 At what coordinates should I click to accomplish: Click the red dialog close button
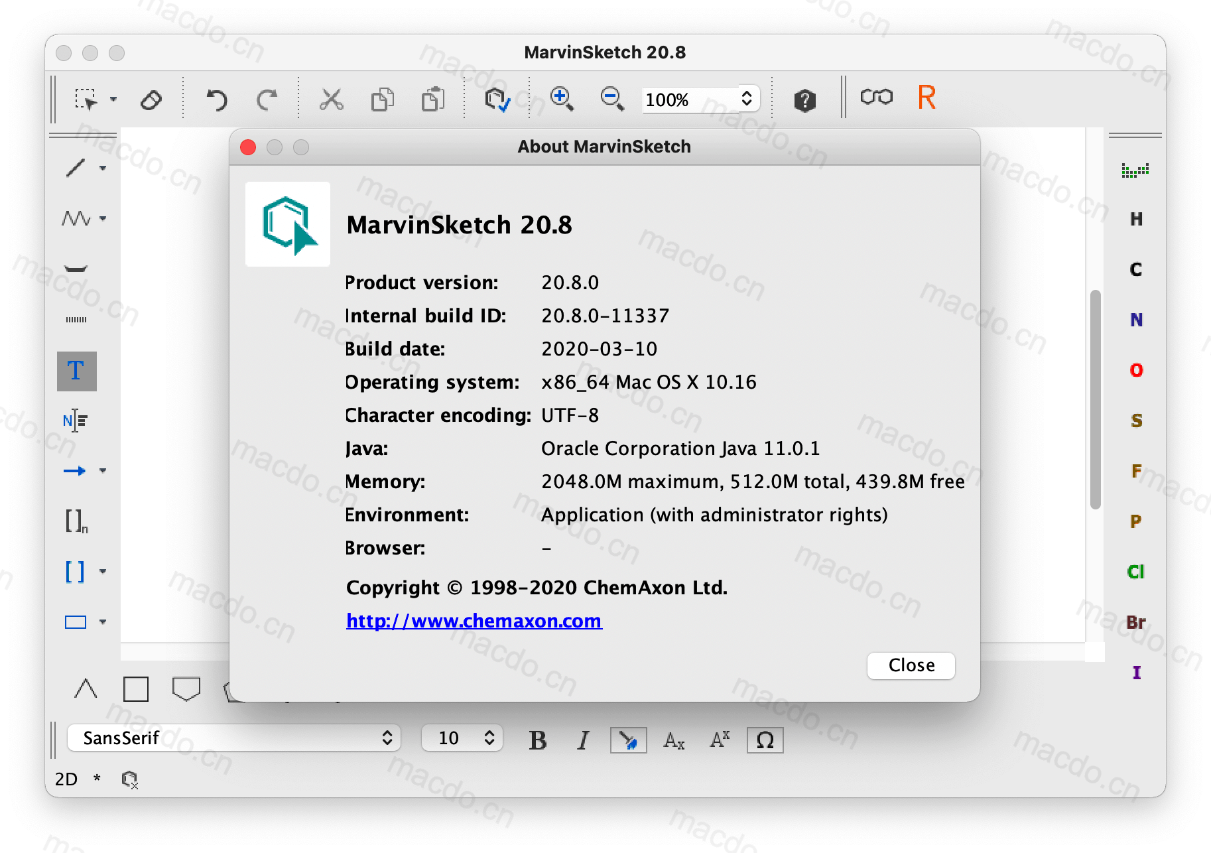[248, 147]
